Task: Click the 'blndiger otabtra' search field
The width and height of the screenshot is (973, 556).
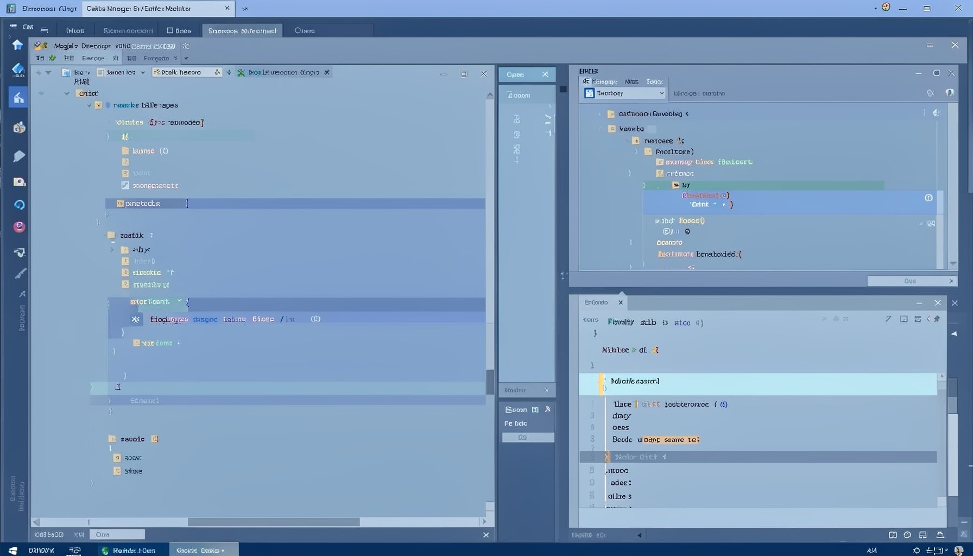Action: 795,93
